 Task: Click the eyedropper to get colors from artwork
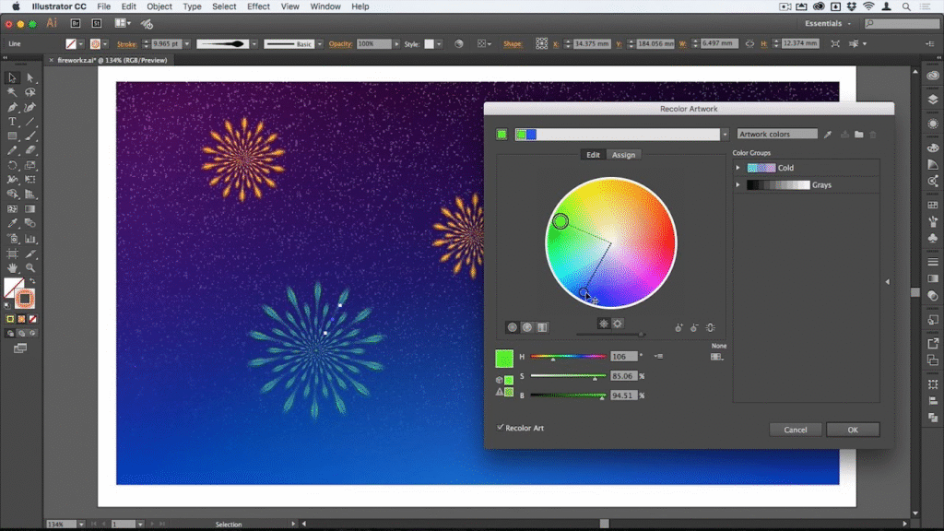click(828, 134)
